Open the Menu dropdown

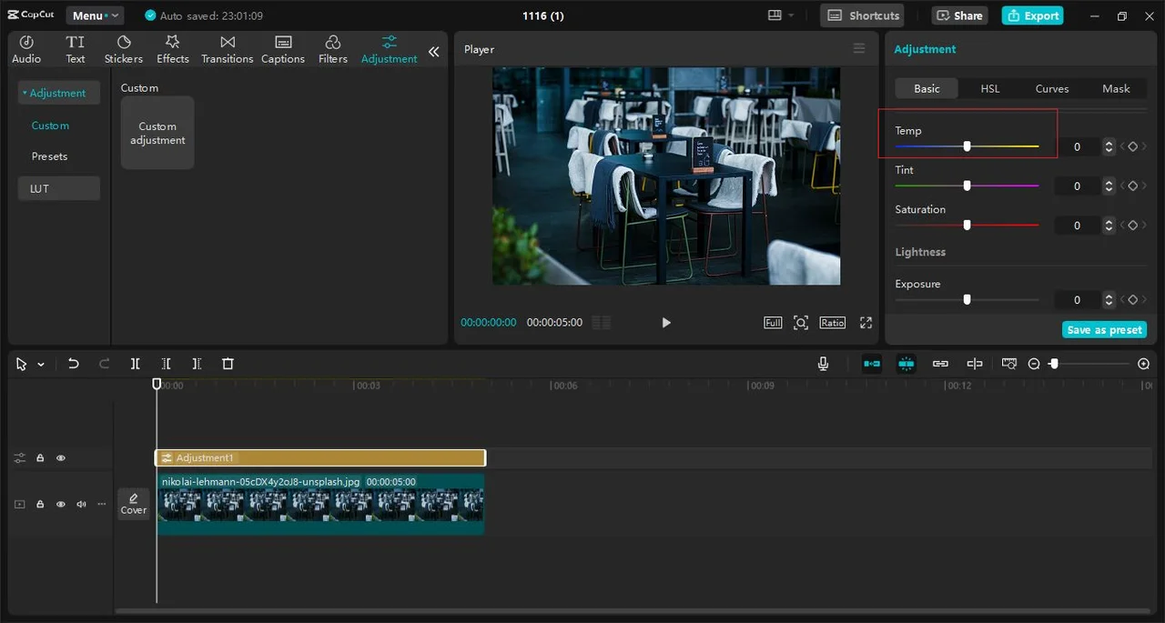point(95,15)
